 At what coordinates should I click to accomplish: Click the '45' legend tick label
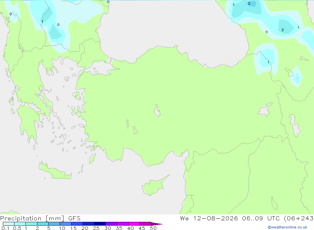142,228
